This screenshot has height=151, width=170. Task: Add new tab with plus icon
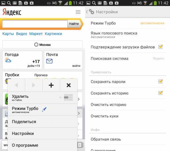[x=51, y=85]
